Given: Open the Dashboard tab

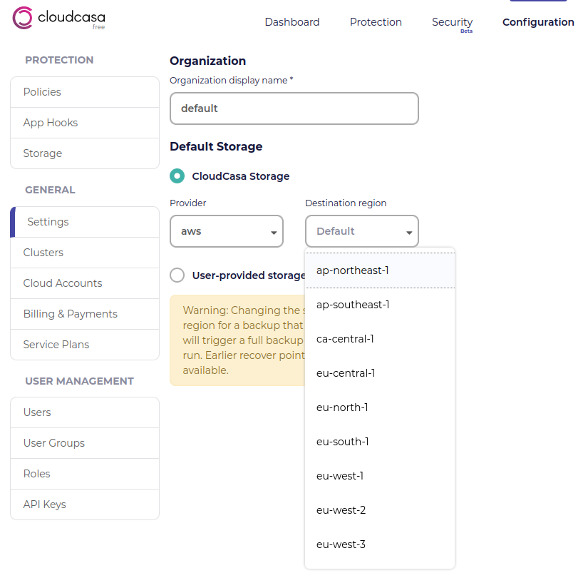Looking at the screenshot, I should (x=292, y=22).
